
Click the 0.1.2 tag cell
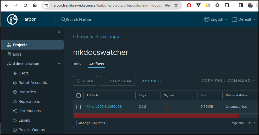(x=142, y=107)
